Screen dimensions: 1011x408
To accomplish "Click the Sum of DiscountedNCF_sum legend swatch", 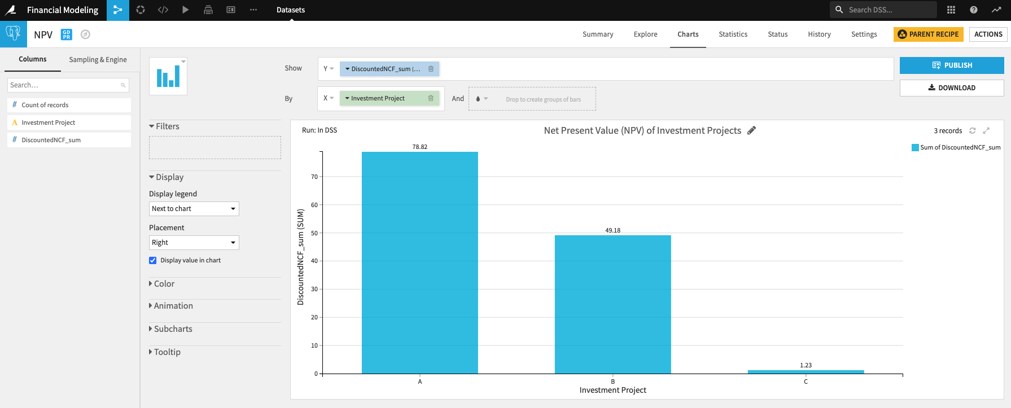I will point(915,148).
